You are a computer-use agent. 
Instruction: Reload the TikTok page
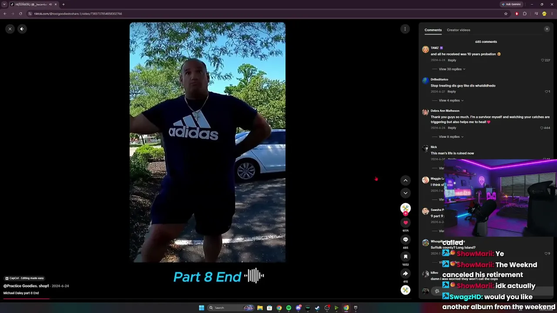20,13
